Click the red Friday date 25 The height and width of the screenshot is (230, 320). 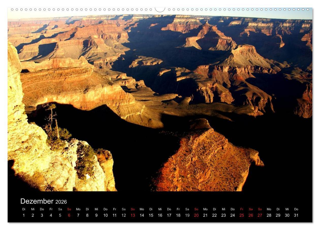[x=242, y=215]
